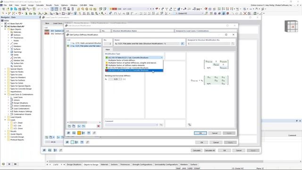This screenshot has height=170, width=302.
Task: Expand the Results folder in Navigator
Action: pos(5,131)
